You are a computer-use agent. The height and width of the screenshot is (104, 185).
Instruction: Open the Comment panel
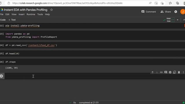point(149,12)
